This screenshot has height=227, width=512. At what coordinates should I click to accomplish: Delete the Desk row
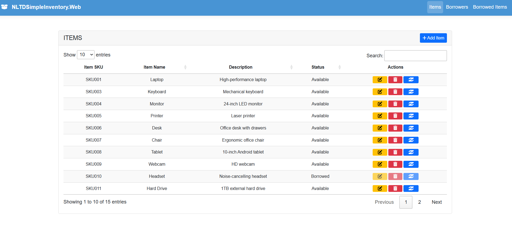[x=395, y=128]
